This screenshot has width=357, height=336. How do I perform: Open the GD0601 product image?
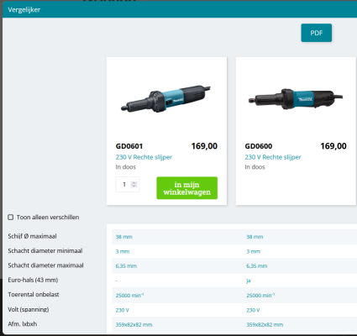[166, 98]
